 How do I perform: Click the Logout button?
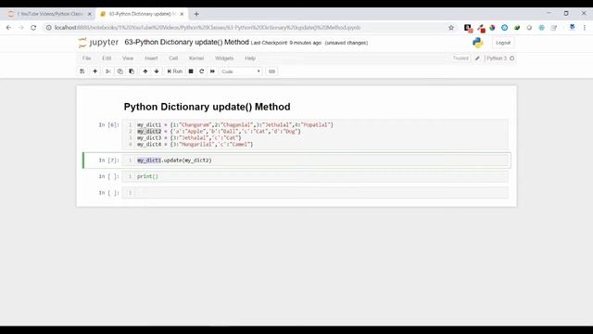503,43
